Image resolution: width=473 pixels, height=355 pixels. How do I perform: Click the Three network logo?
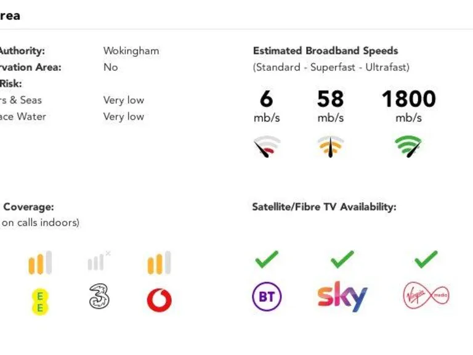point(99,297)
